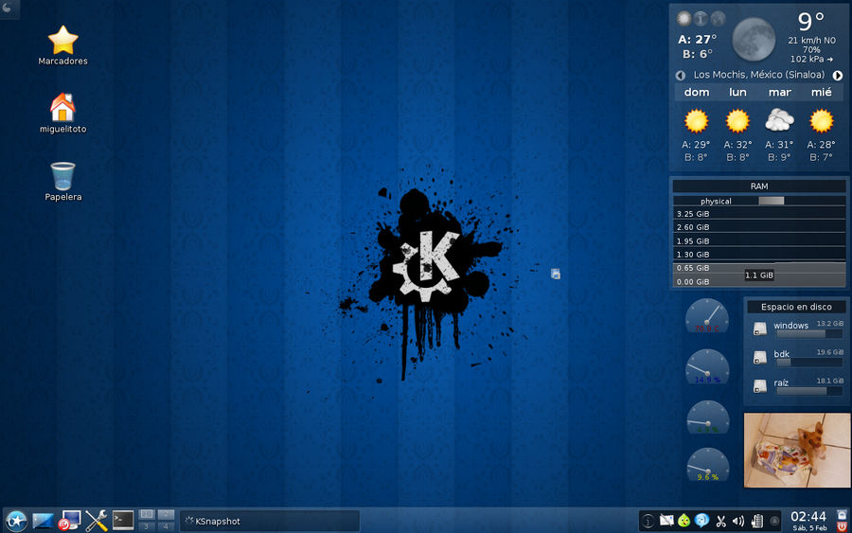The image size is (852, 533).
Task: Click the 14.9 % gauge dial
Action: (x=707, y=366)
